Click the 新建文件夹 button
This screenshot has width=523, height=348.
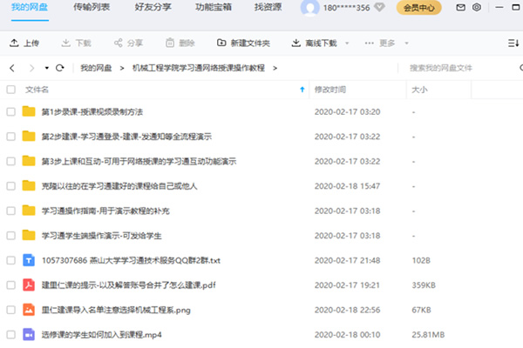244,43
